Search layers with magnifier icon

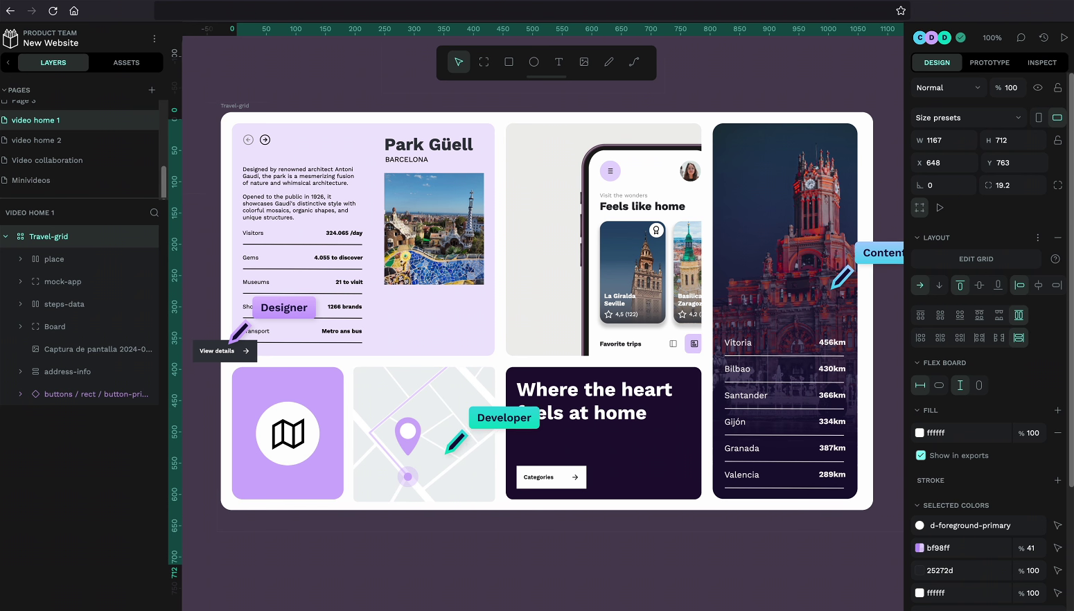(155, 213)
